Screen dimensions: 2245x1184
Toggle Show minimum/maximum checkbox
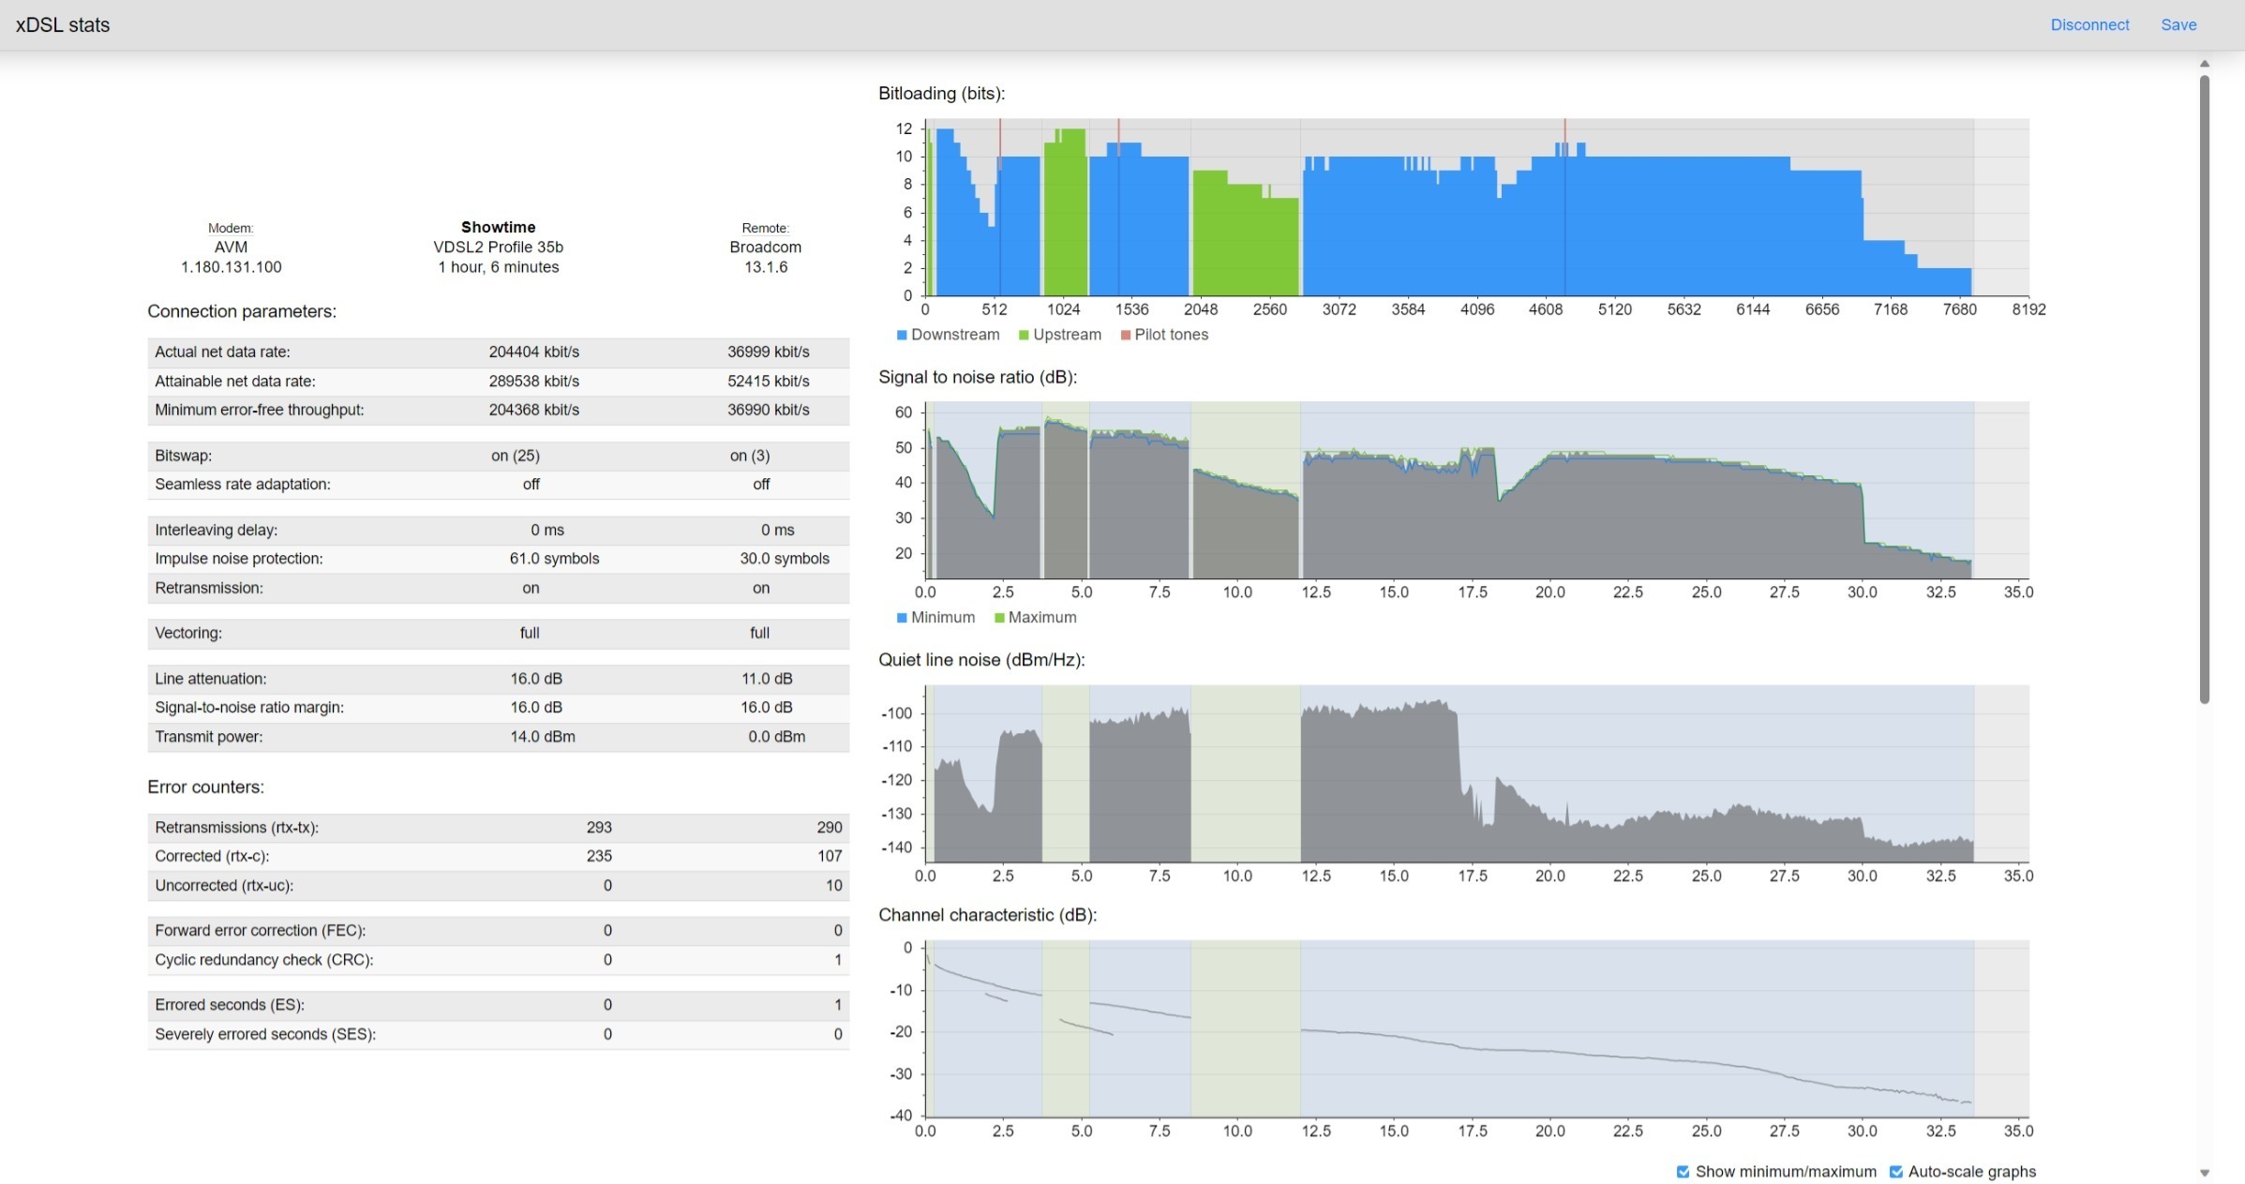1683,1172
